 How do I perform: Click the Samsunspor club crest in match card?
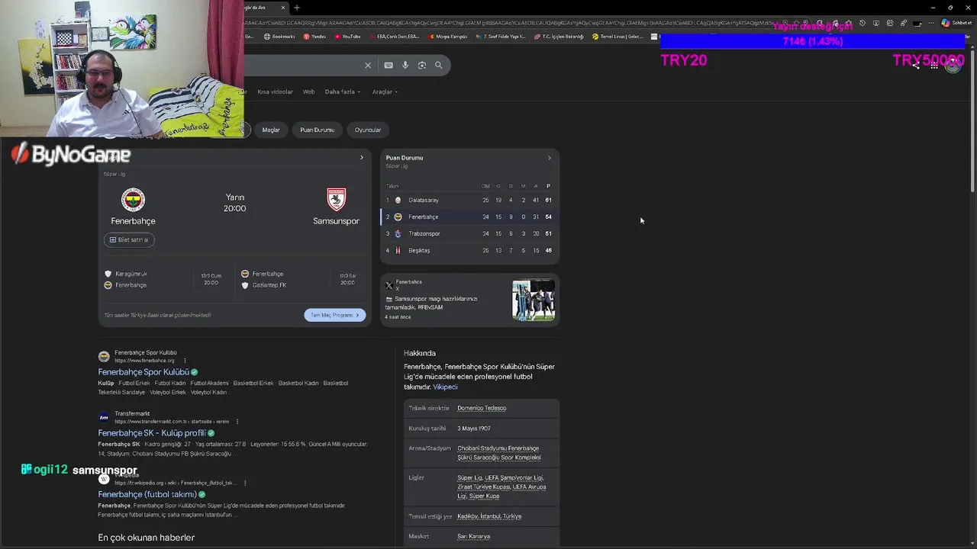337,200
